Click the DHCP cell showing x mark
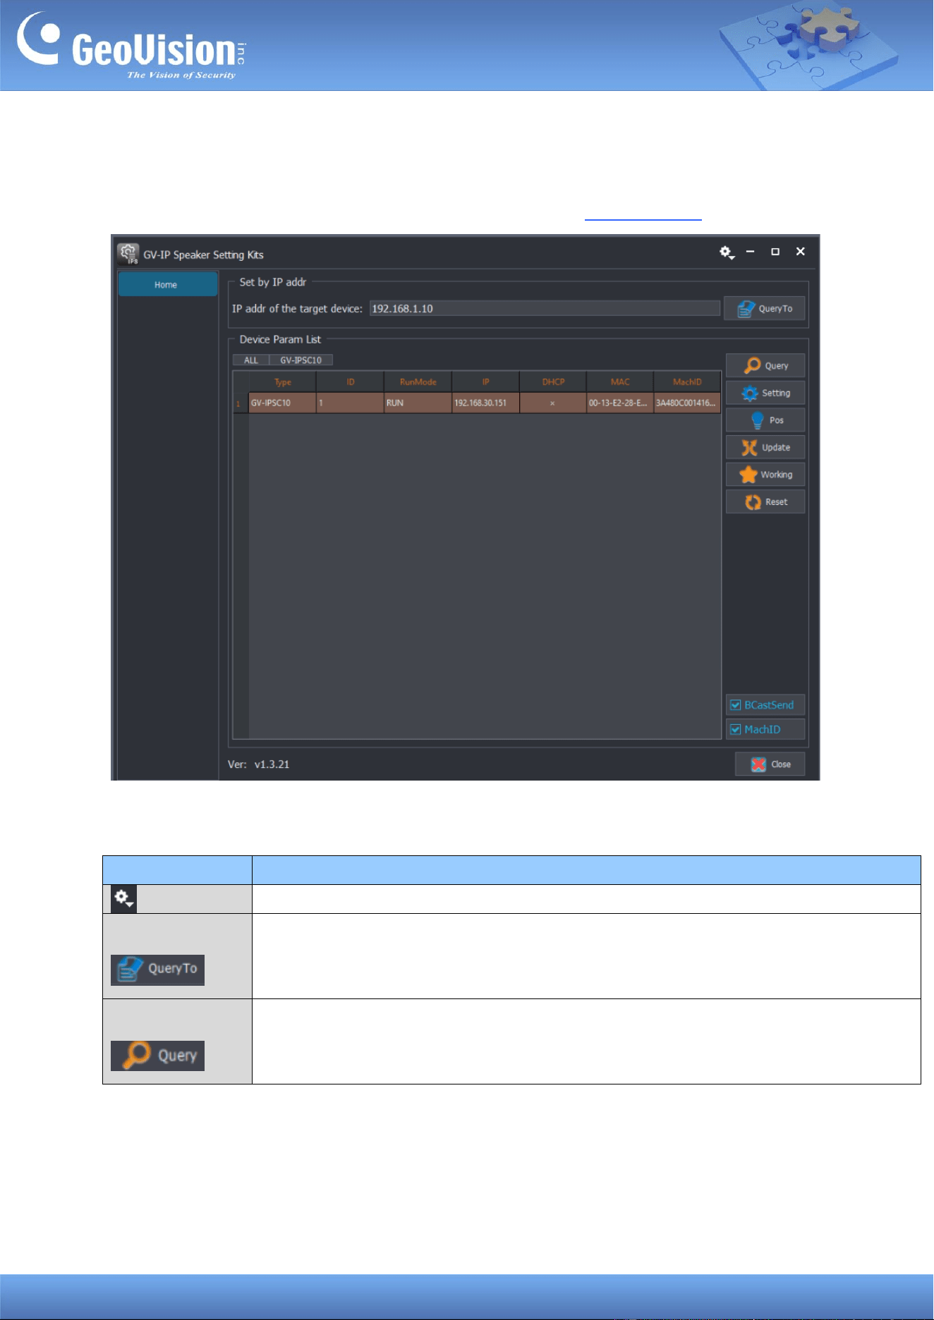 click(x=553, y=403)
